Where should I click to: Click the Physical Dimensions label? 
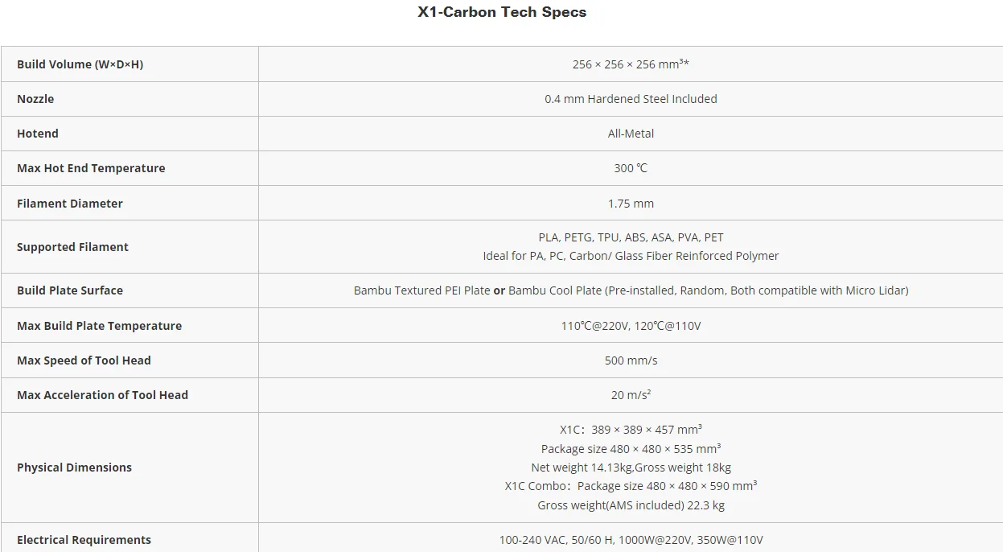[74, 468]
